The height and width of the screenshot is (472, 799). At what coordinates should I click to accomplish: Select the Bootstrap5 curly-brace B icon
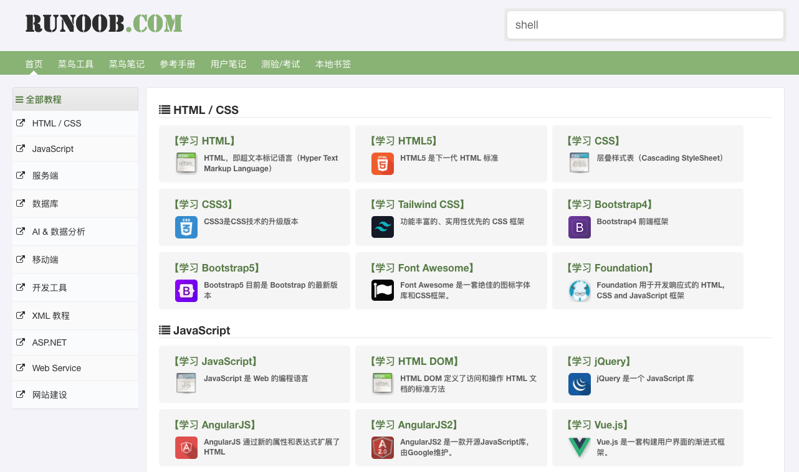pyautogui.click(x=186, y=291)
